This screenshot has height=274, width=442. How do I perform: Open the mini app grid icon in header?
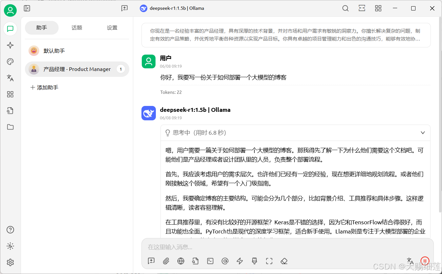click(378, 9)
